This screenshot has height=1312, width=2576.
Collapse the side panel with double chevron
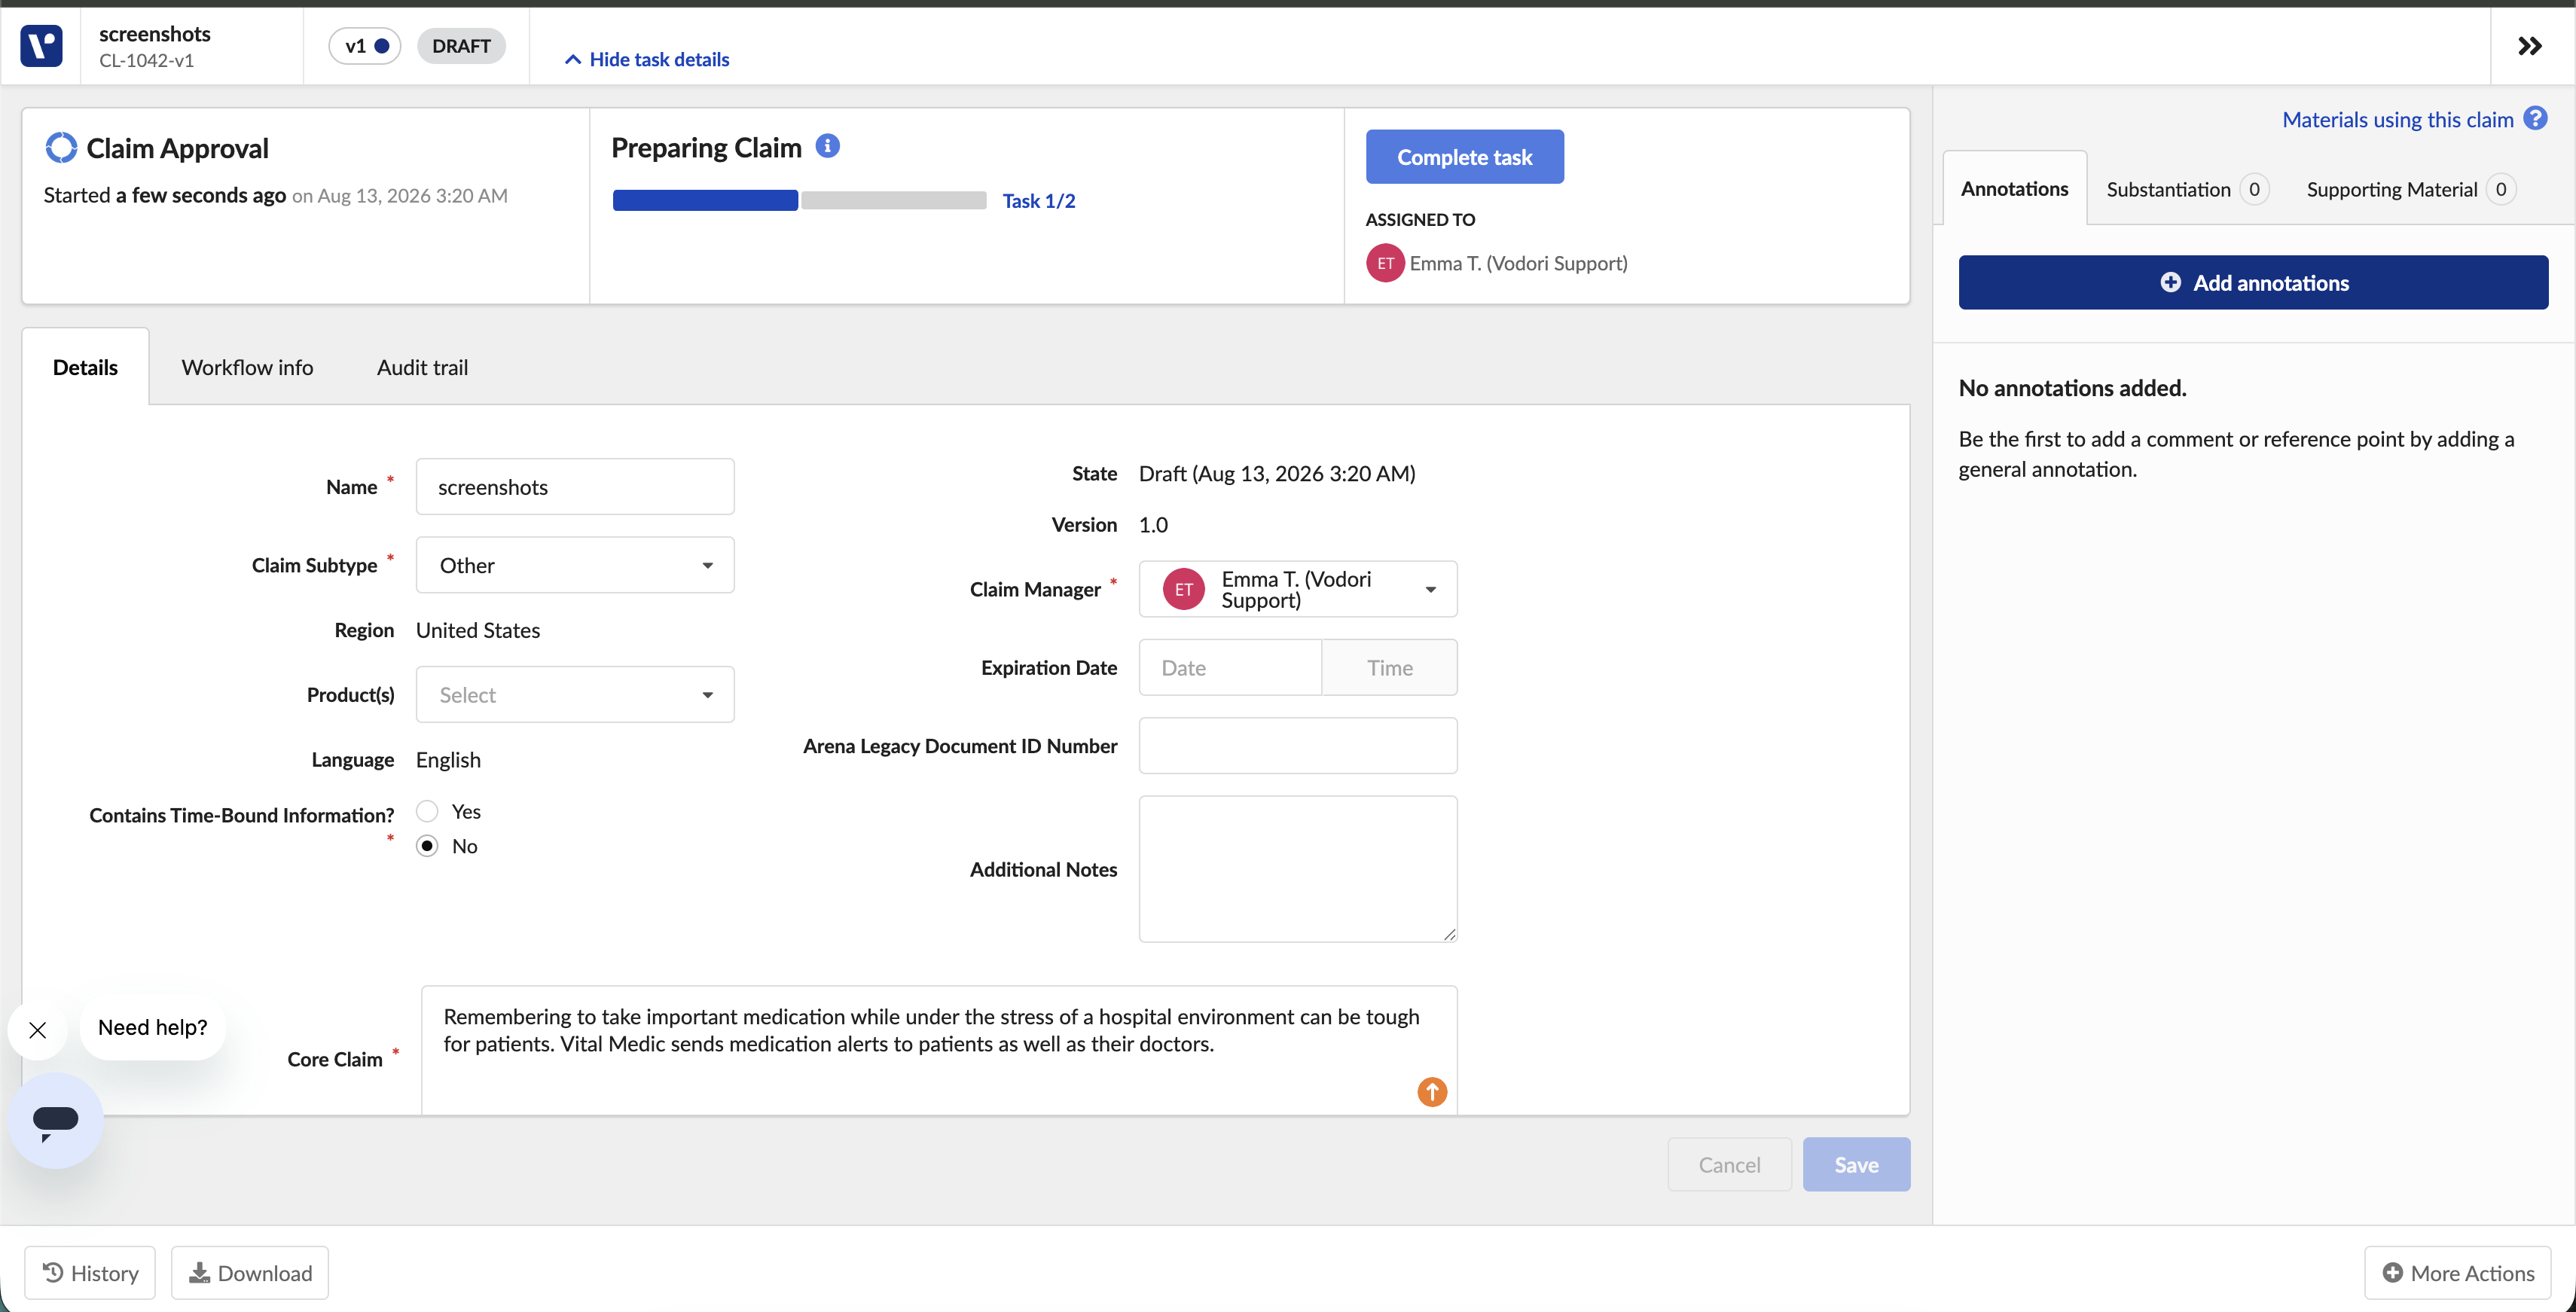click(2529, 46)
